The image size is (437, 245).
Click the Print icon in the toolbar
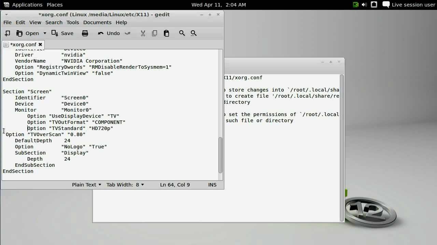(x=85, y=33)
